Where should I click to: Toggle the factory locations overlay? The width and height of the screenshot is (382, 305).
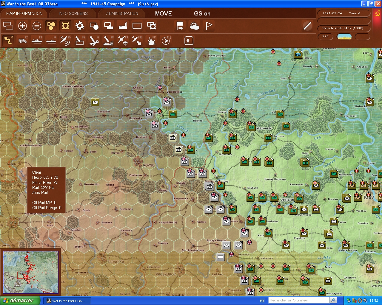[x=123, y=26]
